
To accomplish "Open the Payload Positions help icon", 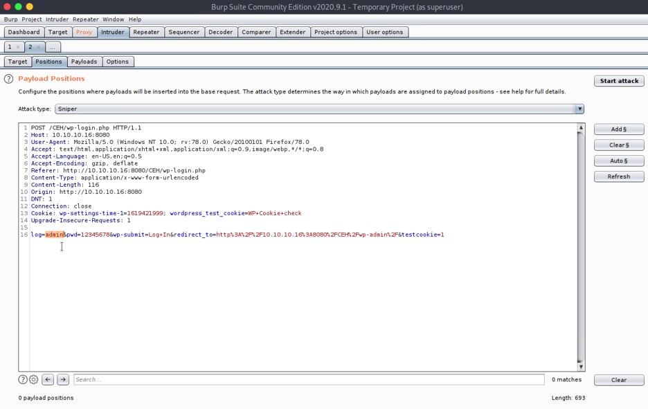I will (9, 79).
